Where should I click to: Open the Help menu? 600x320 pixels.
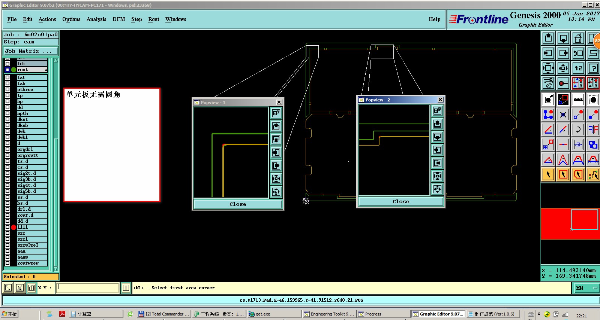[435, 19]
